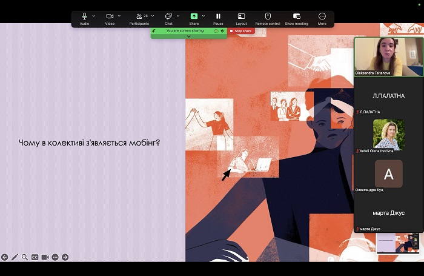The image size is (424, 276).
Task: Pause the screen share
Action: click(x=218, y=16)
